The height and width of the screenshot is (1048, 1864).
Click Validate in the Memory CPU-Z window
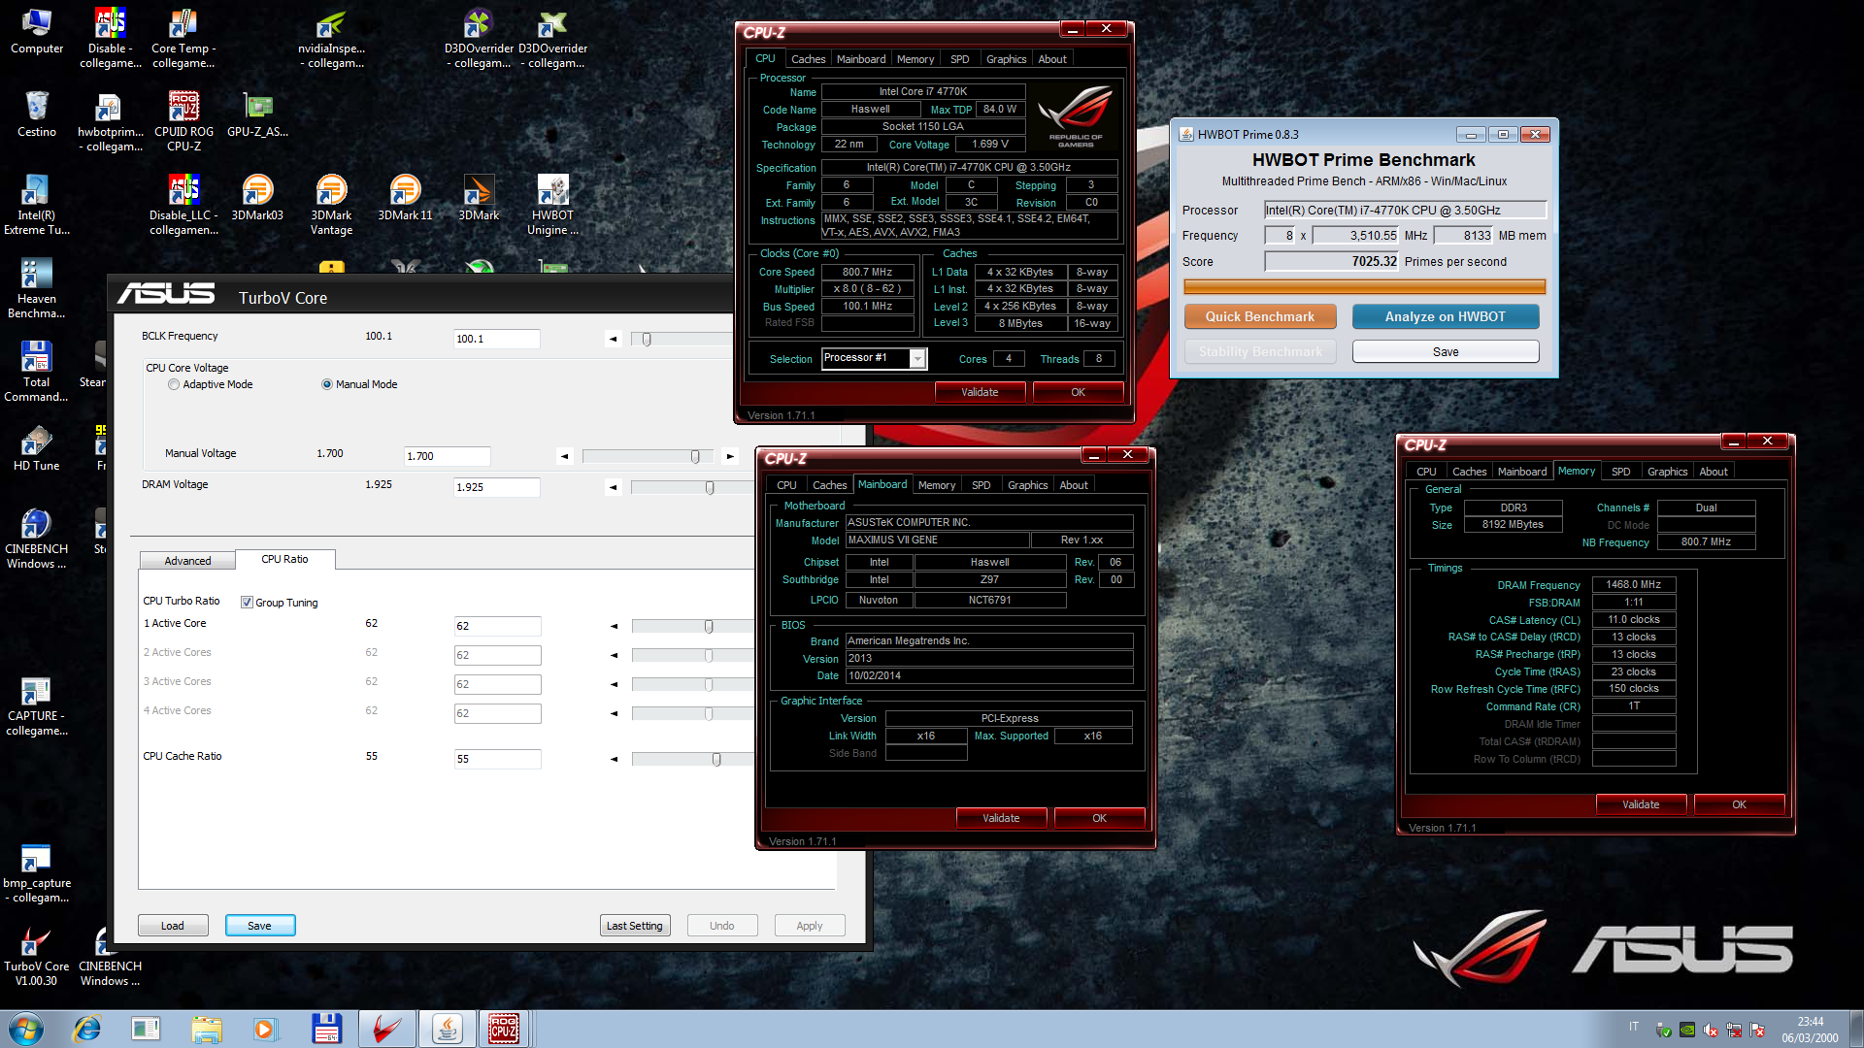click(1641, 804)
